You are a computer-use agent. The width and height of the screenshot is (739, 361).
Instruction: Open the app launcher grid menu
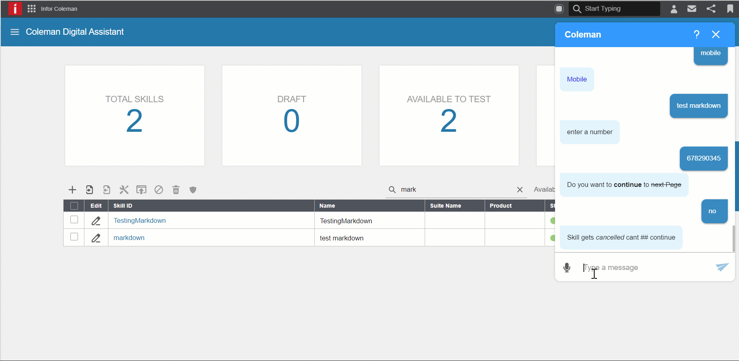pos(32,9)
